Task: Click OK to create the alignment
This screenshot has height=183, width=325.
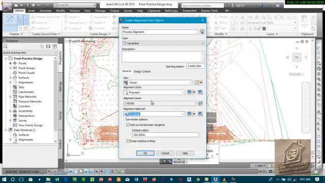Action: point(145,153)
